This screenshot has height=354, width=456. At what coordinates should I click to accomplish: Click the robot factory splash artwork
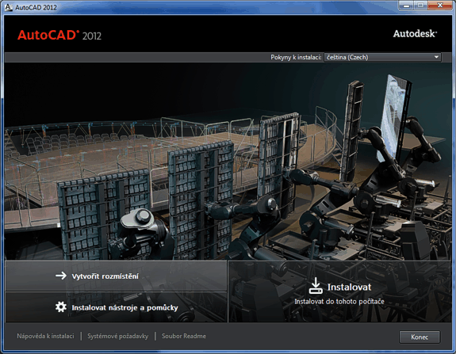coord(228,162)
